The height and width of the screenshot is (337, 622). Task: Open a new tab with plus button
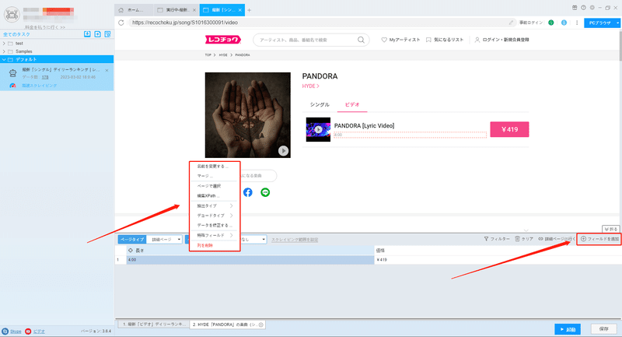(249, 10)
